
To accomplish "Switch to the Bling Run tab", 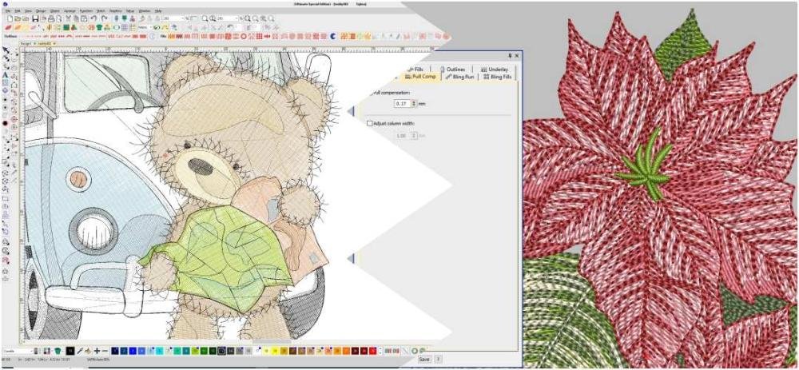I will [x=459, y=77].
